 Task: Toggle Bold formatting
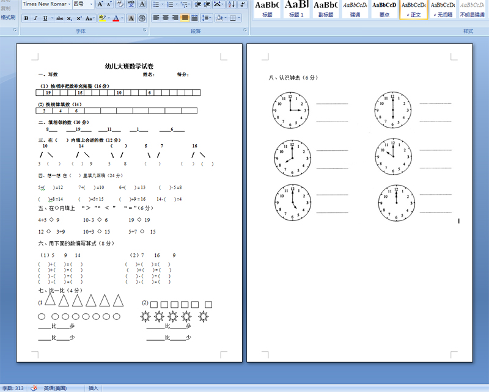(26, 18)
